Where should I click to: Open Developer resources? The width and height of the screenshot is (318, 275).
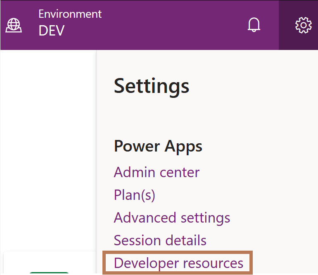tap(178, 263)
